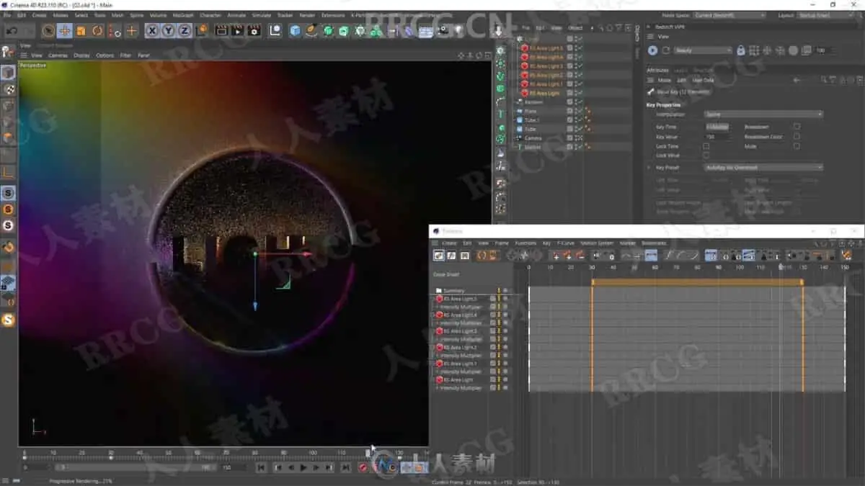Select the Camera object in Object Manager
Image resolution: width=865 pixels, height=486 pixels.
[x=533, y=138]
